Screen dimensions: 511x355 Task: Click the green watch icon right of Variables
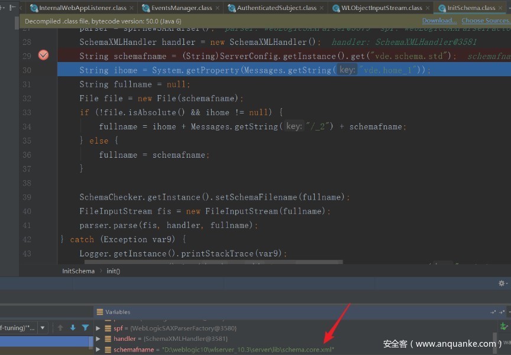(504, 326)
